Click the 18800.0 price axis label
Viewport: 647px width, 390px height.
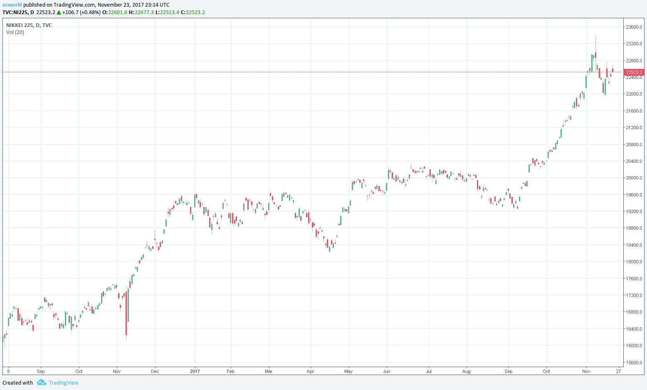coord(634,228)
